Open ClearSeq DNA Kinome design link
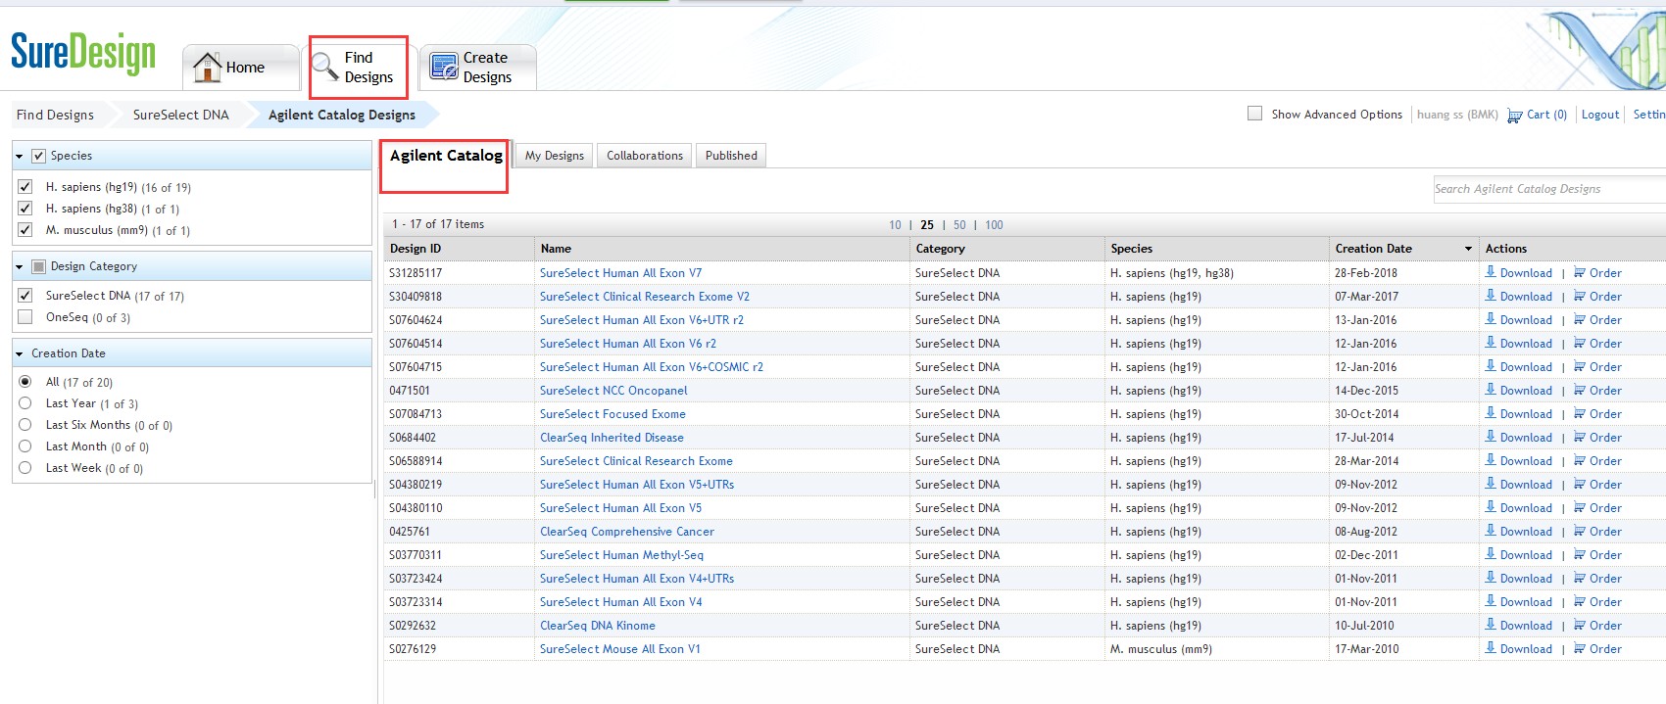This screenshot has height=704, width=1666. tap(598, 626)
